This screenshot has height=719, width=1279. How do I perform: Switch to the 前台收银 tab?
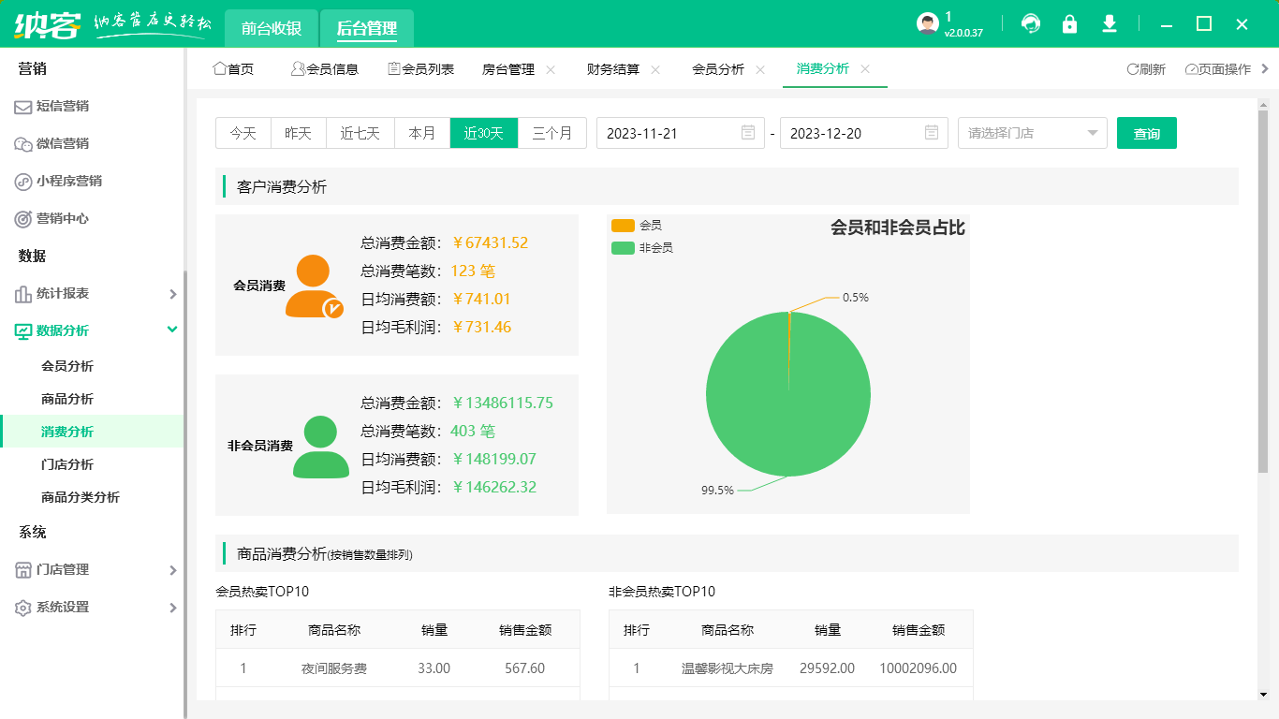tap(272, 28)
